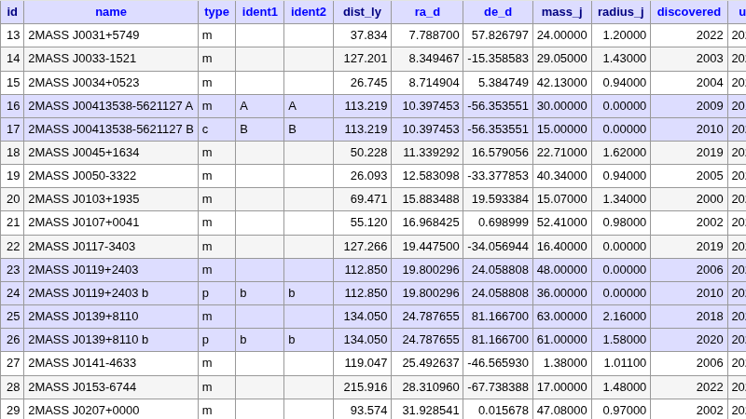Sort by the name column header
This screenshot has height=419, width=746.
[111, 12]
